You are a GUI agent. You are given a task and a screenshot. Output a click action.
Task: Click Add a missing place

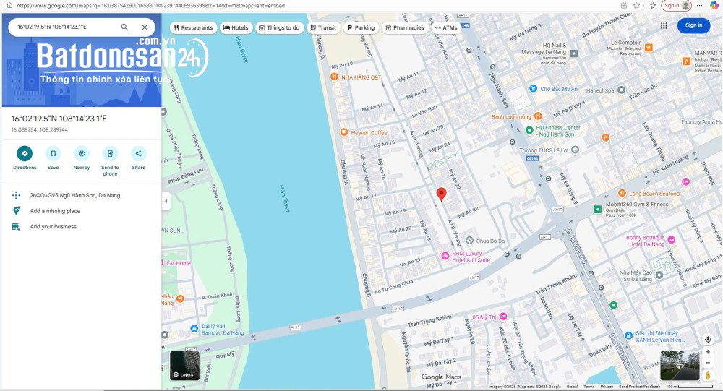click(x=55, y=211)
